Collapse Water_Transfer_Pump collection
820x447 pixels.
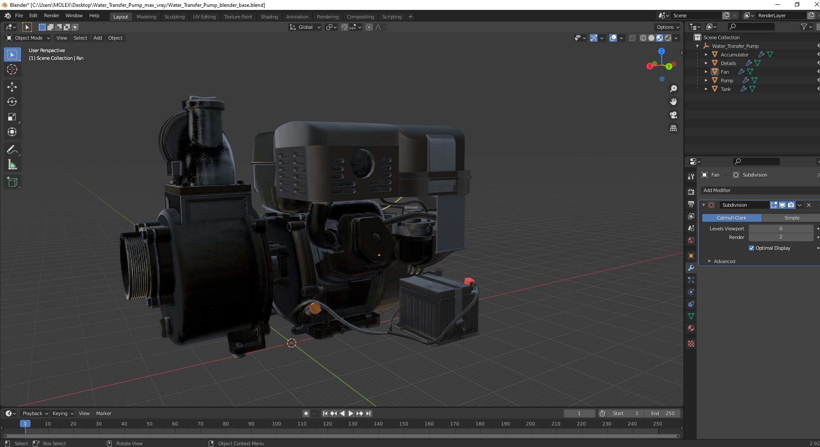pyautogui.click(x=697, y=46)
